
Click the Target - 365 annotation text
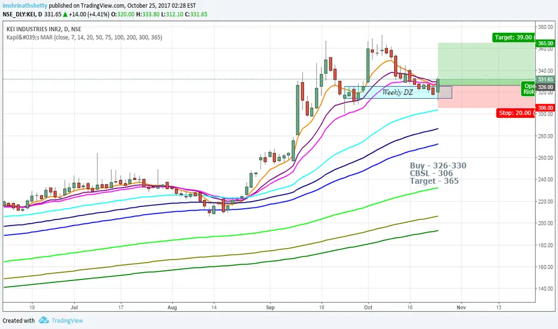tap(434, 181)
